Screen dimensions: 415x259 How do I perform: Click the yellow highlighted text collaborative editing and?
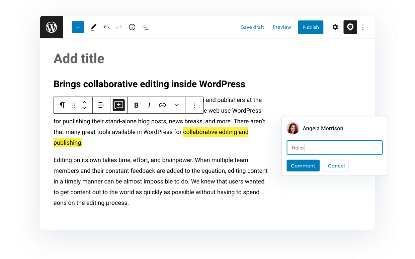[x=216, y=132]
